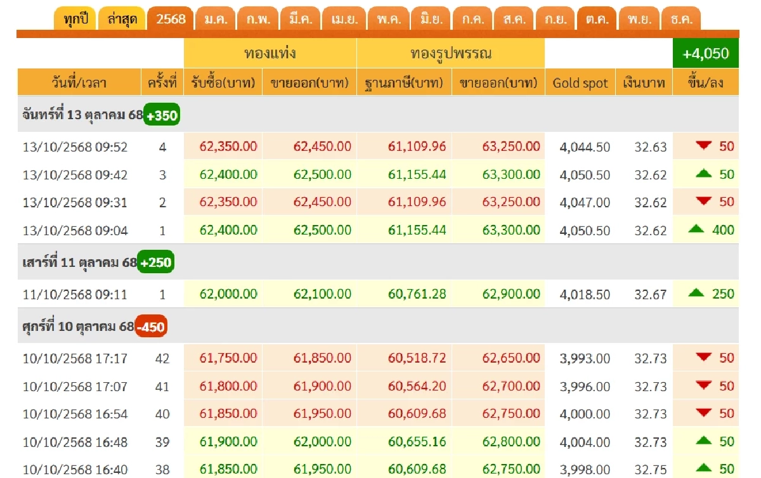Screen dimensions: 761x478
Task: Click the red down arrow at 13/10/2568 09:52
Action: click(x=703, y=146)
